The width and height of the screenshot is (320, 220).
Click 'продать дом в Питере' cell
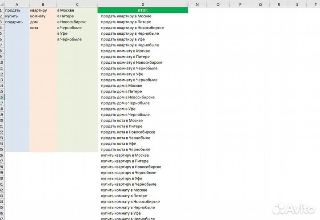click(x=143, y=91)
